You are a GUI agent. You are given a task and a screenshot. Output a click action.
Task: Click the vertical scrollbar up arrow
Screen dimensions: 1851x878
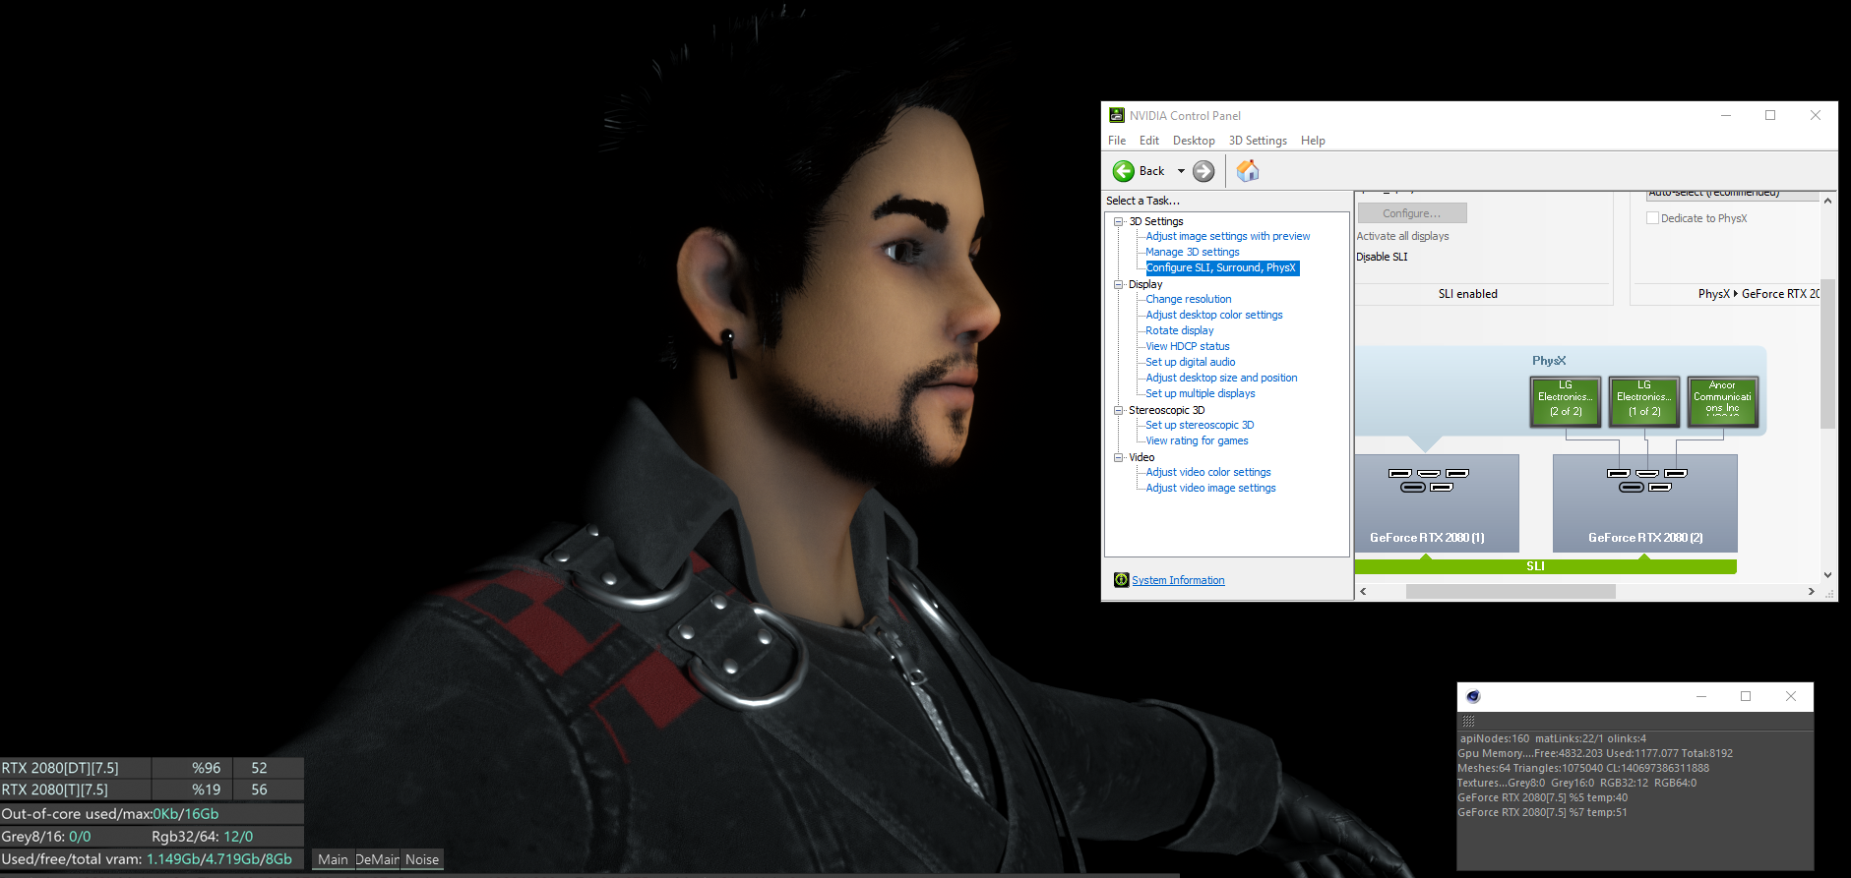pos(1827,201)
